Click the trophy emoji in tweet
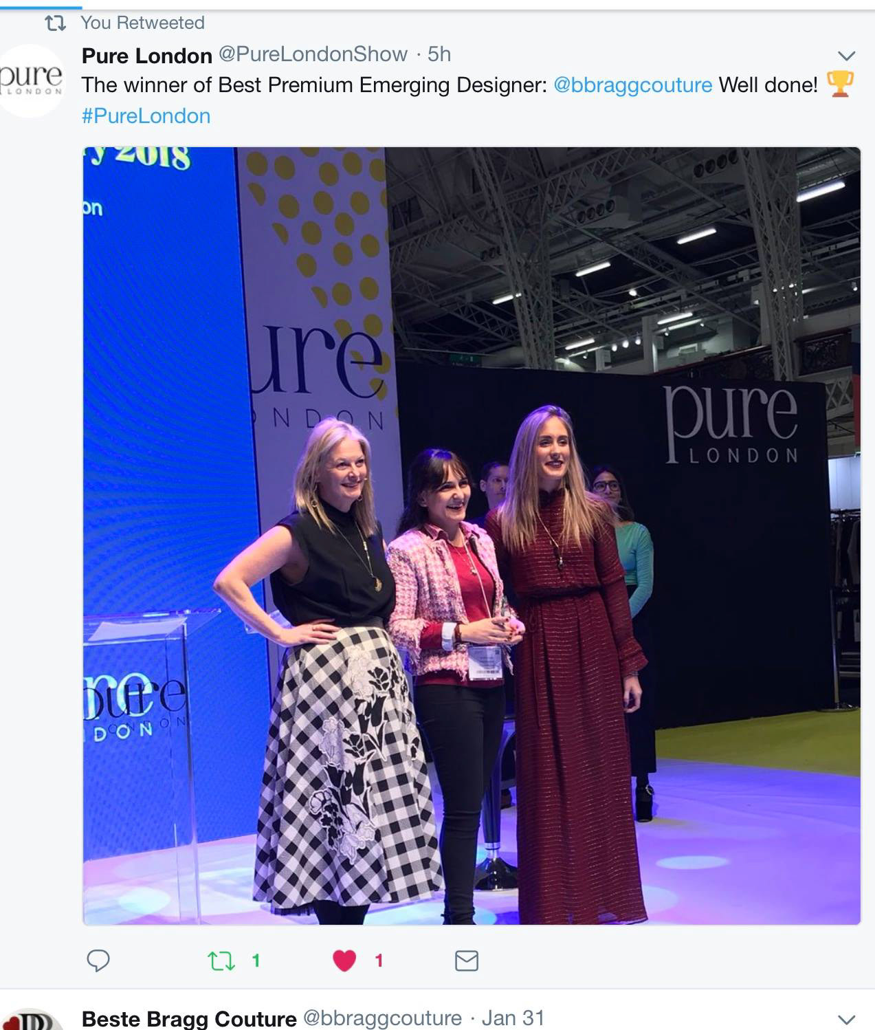The width and height of the screenshot is (875, 1030). [839, 84]
